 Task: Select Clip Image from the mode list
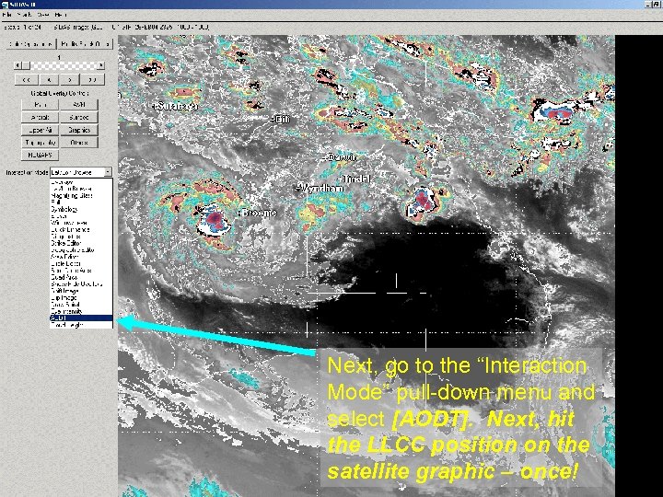81,297
